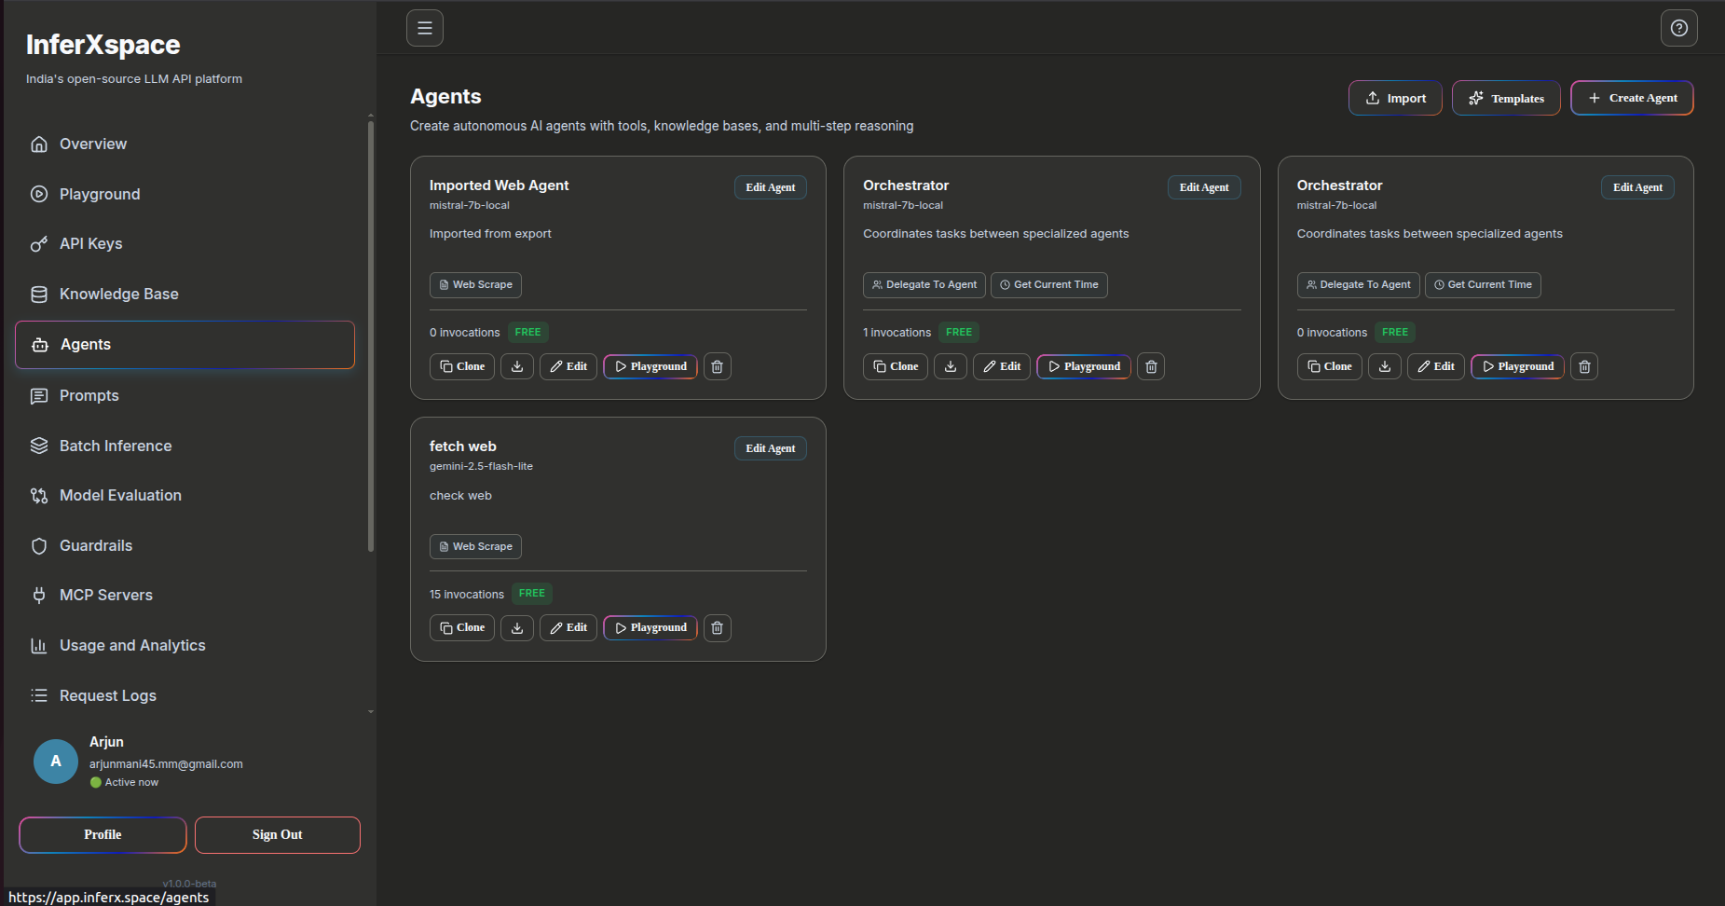Select the API Keys key icon
1725x906 pixels.
click(38, 243)
